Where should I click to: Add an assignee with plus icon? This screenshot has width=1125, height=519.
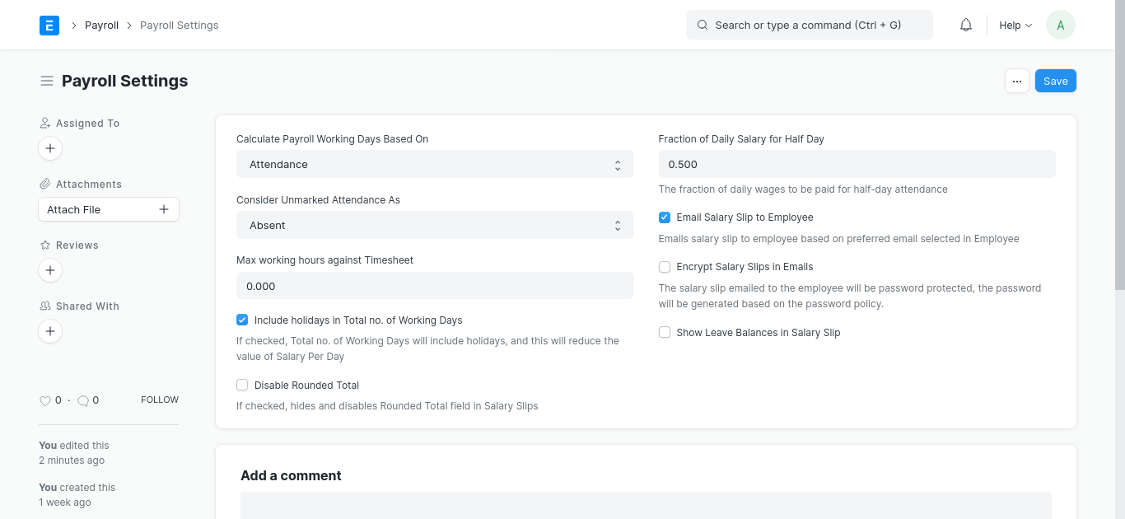[50, 148]
